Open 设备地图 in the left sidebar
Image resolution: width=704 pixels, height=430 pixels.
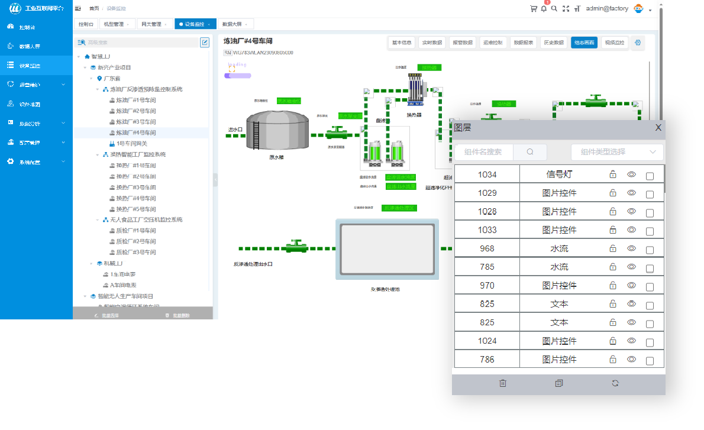pos(30,104)
